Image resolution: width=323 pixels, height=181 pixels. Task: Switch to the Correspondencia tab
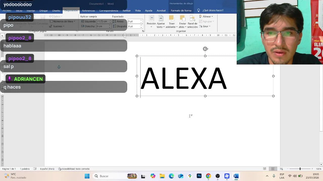(x=109, y=11)
